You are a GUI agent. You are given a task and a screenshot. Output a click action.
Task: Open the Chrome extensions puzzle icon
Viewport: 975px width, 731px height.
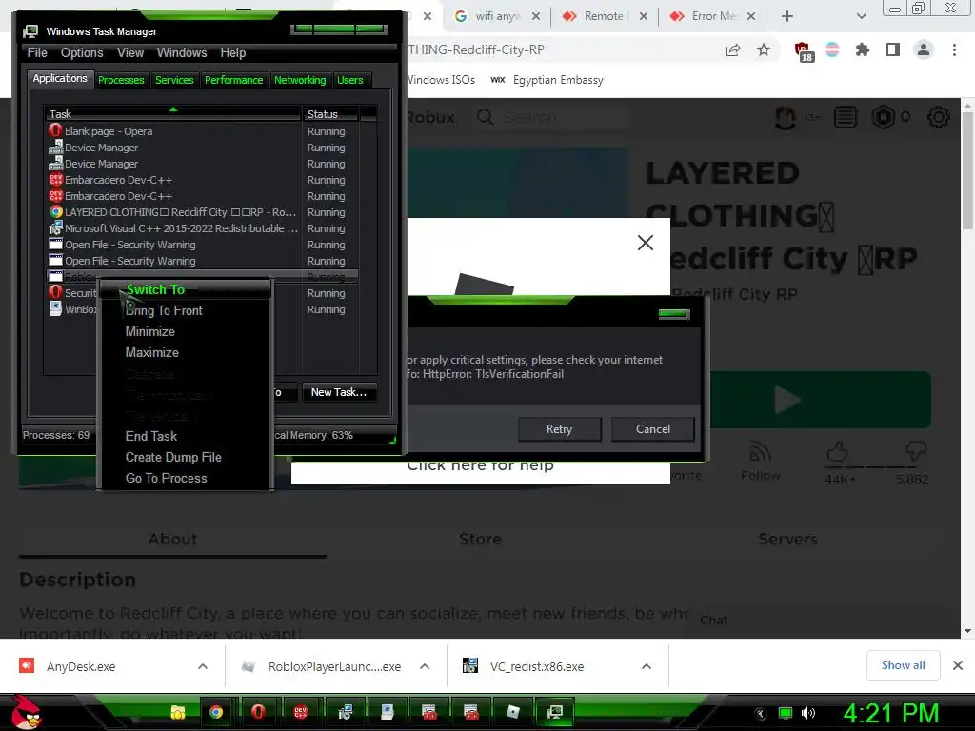click(x=863, y=49)
